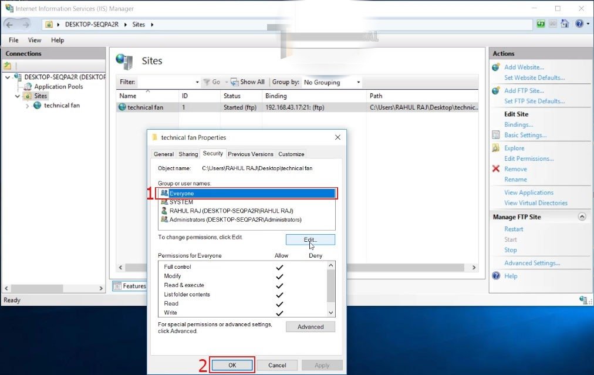Click permissions list scroll up arrow
This screenshot has height=375, width=594.
(x=330, y=265)
